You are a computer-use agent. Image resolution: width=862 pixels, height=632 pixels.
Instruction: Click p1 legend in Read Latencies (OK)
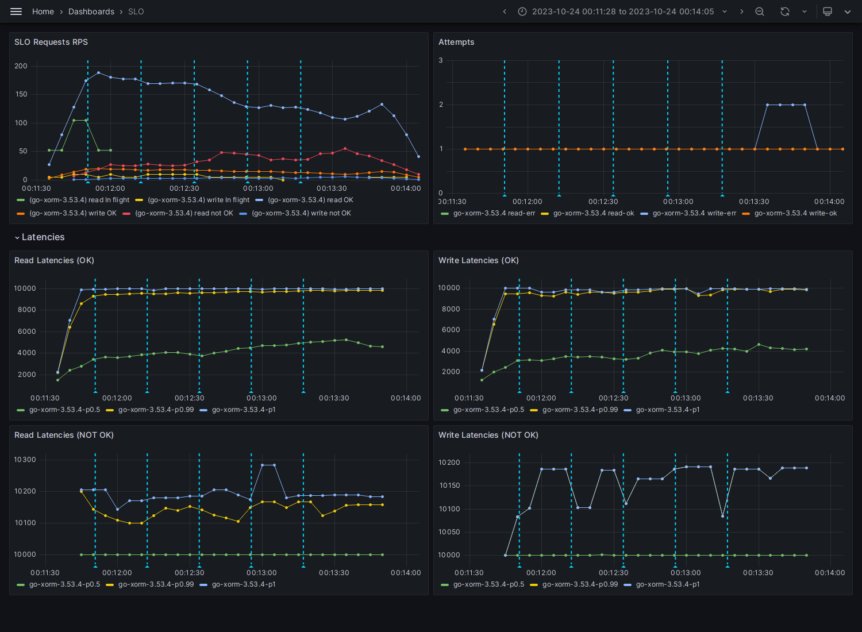244,410
